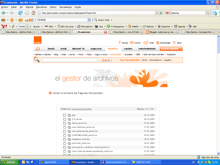
Task: Expand the Search Web dropdown arrow
Action: [111, 20]
